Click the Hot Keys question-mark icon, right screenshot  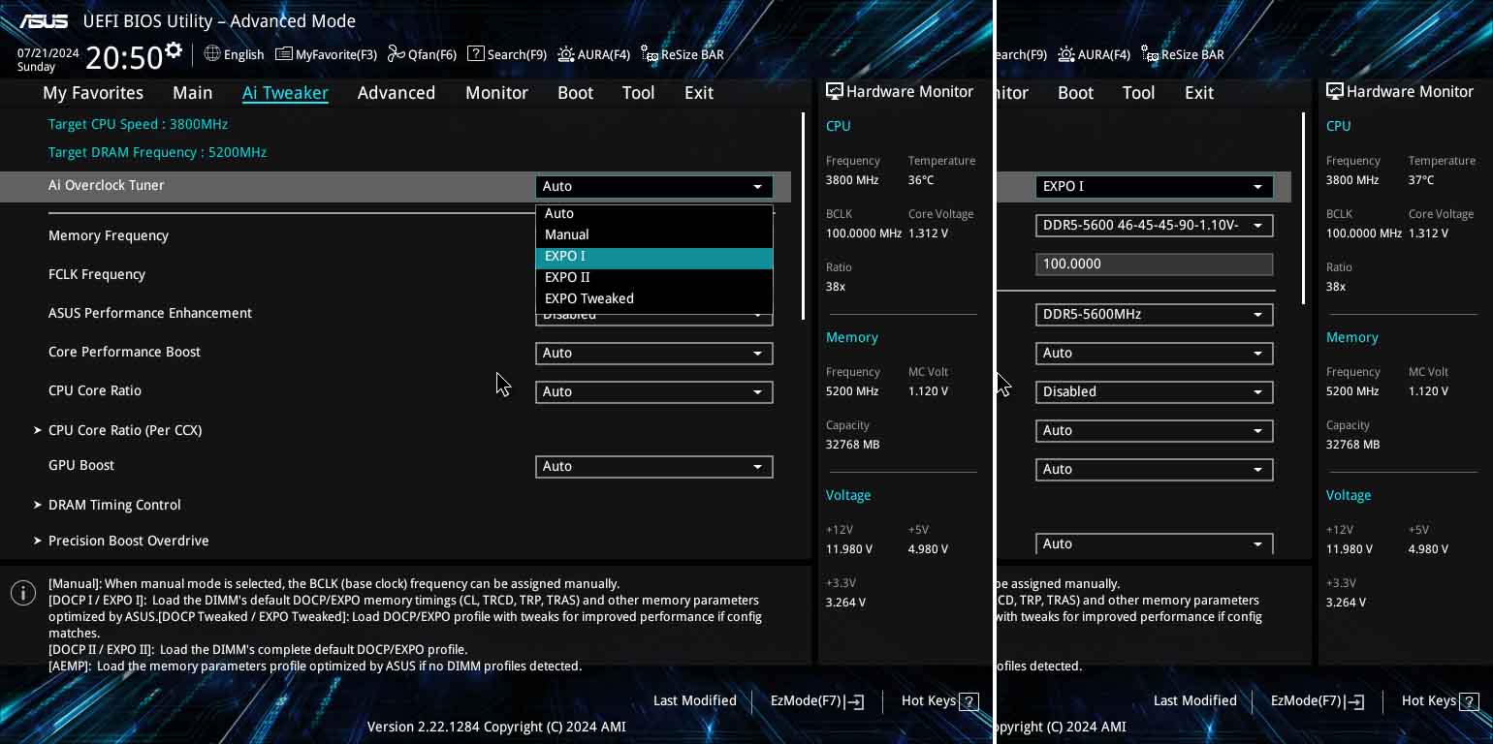(x=1469, y=701)
